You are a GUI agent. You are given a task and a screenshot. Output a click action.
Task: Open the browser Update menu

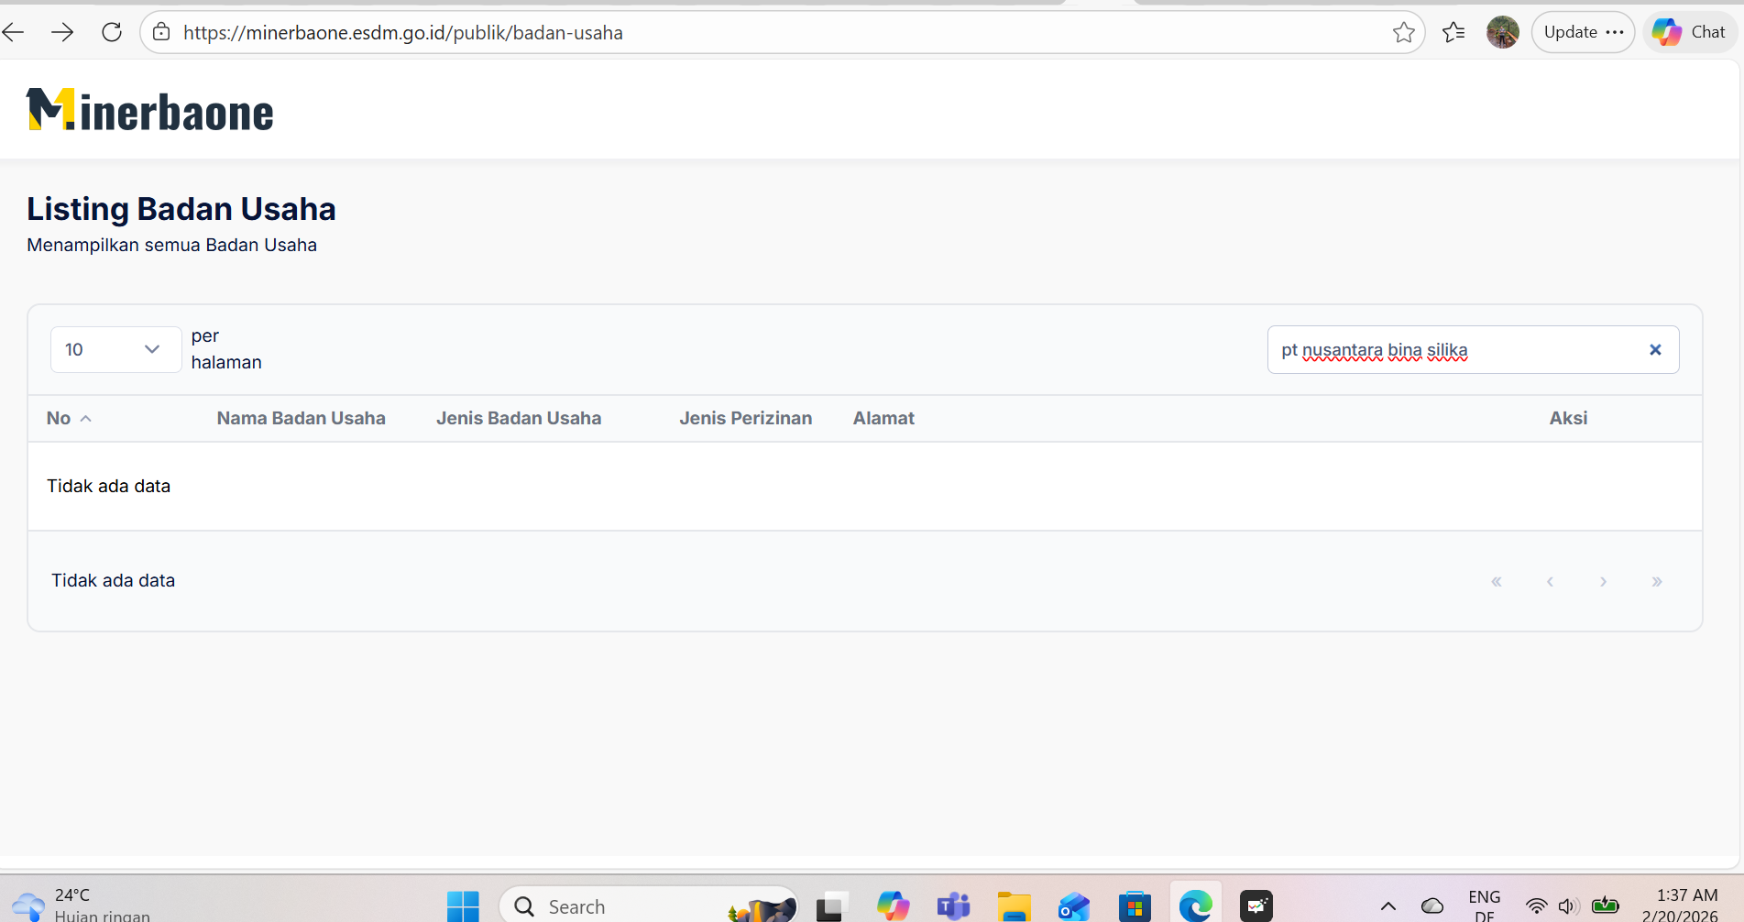(x=1584, y=32)
